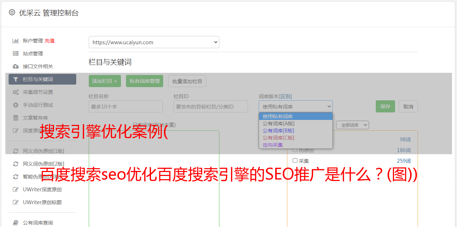This screenshot has height=227, width=457.
Task: Click the bar chart icon for 账户管理
Action: tap(15, 41)
